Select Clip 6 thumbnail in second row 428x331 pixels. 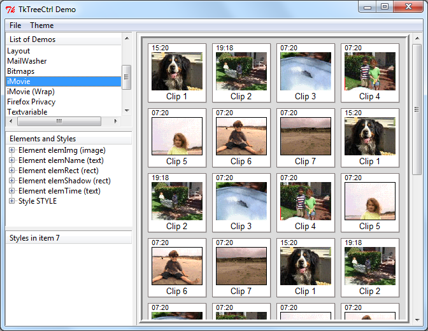coord(241,136)
